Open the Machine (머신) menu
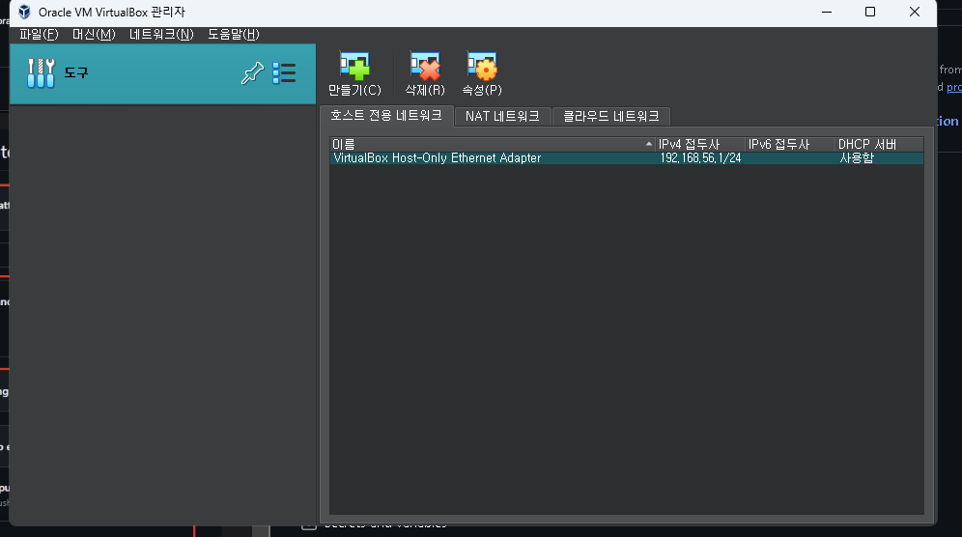Screen dimensions: 962x537 coord(94,35)
